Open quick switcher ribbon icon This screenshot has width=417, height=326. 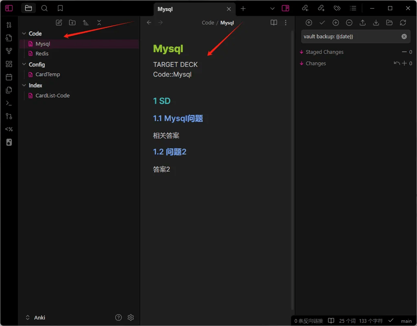pos(9,38)
